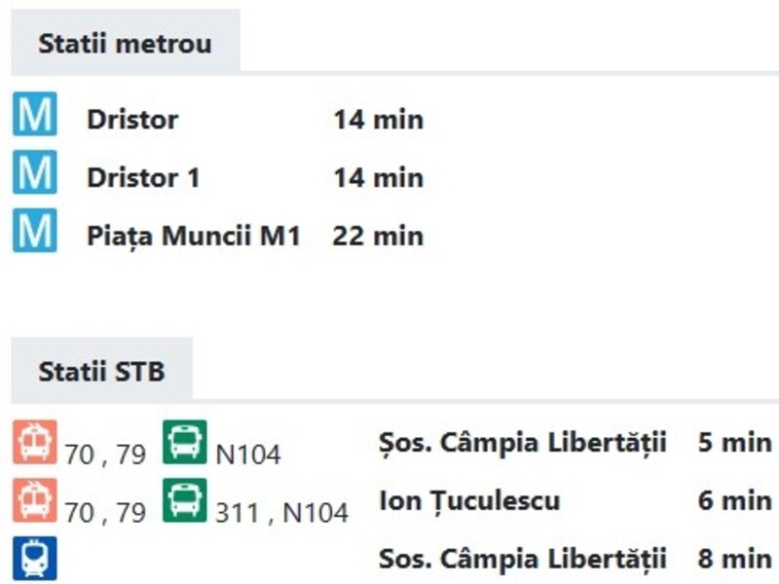This screenshot has width=779, height=584.
Task: Click the 5 min walking time
Action: pyautogui.click(x=734, y=443)
